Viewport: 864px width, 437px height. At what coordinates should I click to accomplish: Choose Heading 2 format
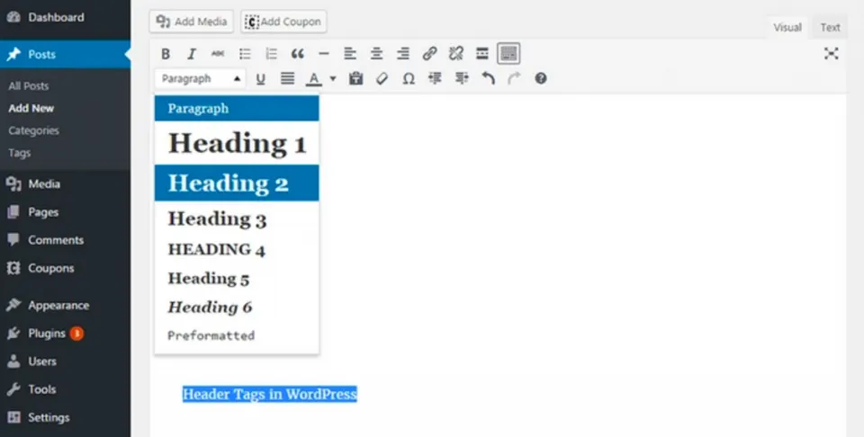click(237, 183)
